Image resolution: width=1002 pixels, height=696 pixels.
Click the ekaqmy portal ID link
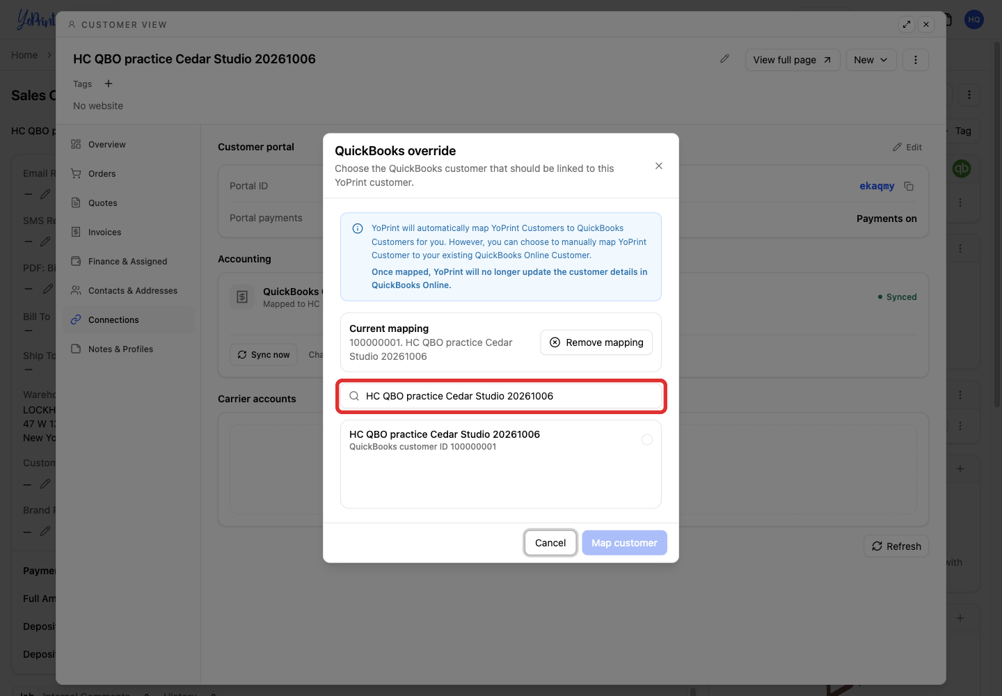coord(877,186)
